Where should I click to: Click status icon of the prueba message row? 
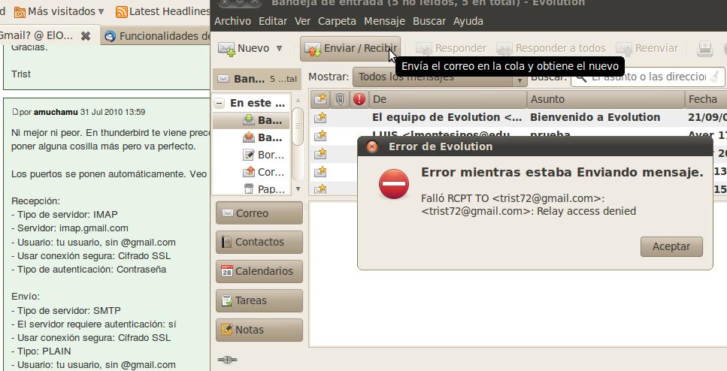[x=320, y=136]
